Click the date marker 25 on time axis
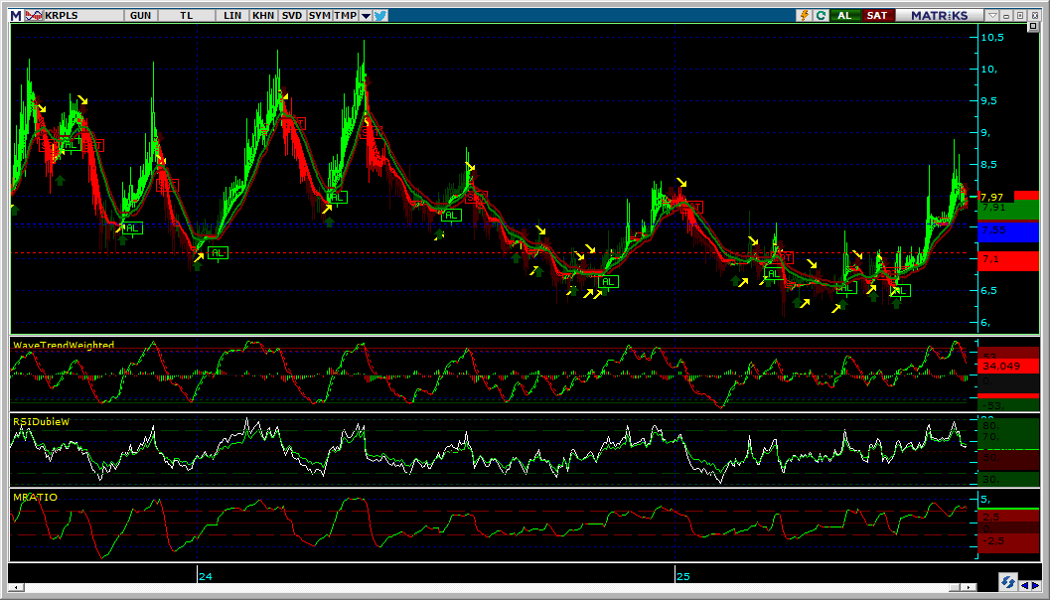 tap(682, 576)
